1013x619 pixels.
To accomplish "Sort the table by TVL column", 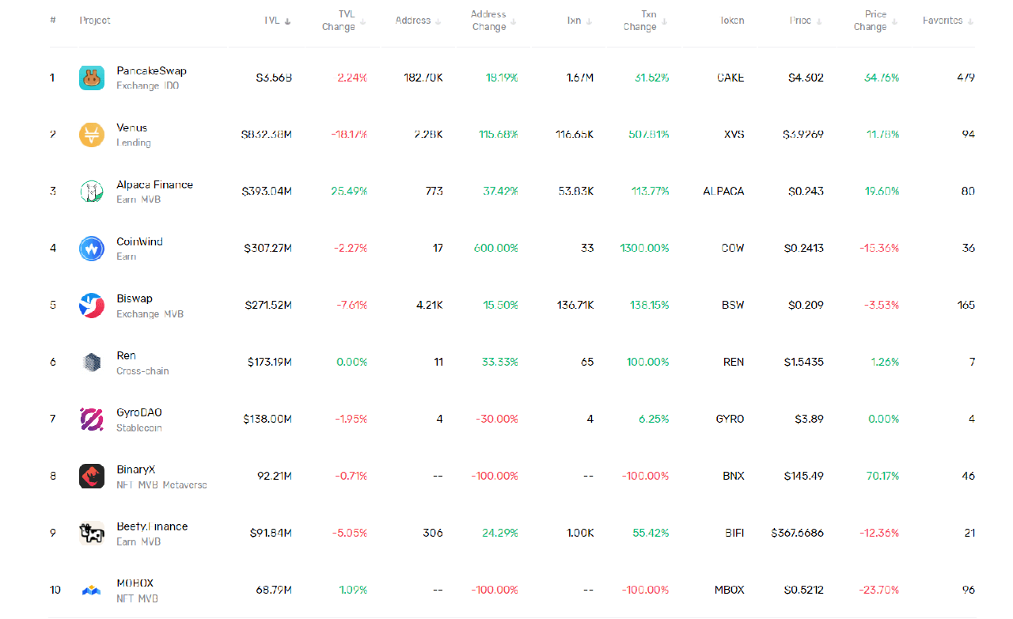I will tap(278, 21).
